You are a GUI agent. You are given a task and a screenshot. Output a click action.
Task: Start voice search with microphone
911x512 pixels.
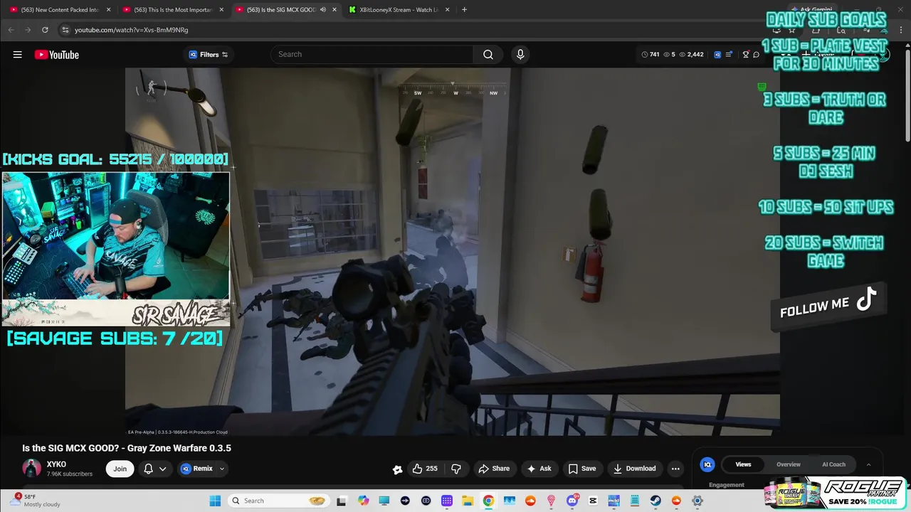tap(520, 55)
